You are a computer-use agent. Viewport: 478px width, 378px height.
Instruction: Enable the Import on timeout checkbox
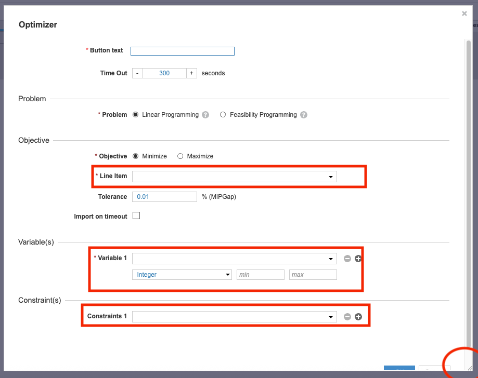click(136, 216)
